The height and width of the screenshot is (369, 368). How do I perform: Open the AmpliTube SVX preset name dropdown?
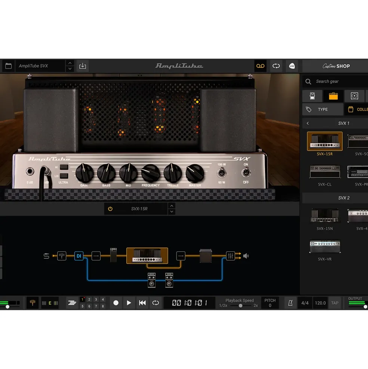40,66
